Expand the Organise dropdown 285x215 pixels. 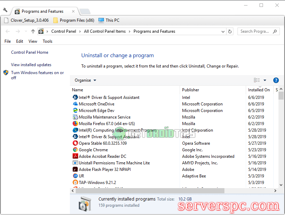click(85, 80)
